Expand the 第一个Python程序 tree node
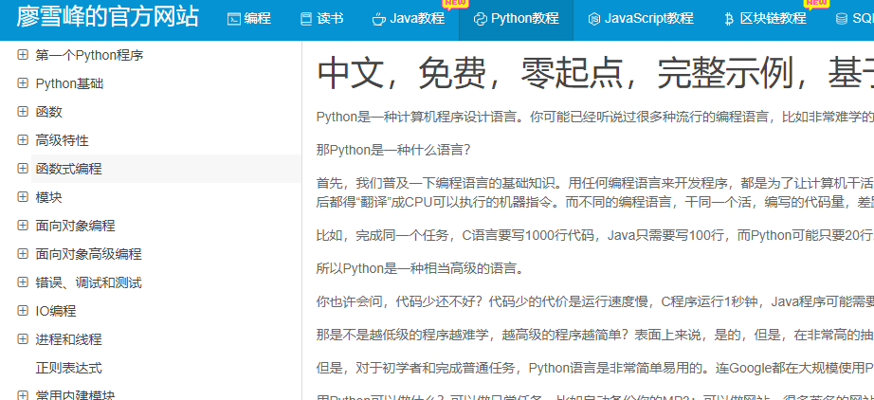Viewport: 874px width, 400px height. coord(23,55)
